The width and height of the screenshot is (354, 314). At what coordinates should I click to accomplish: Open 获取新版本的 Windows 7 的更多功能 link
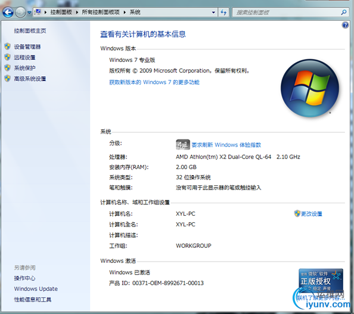click(154, 82)
